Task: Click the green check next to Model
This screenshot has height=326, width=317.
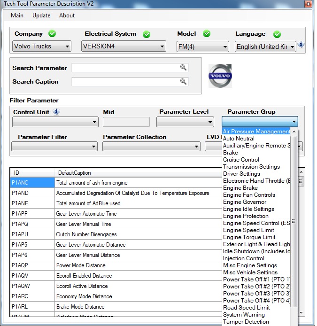Action: (x=207, y=33)
